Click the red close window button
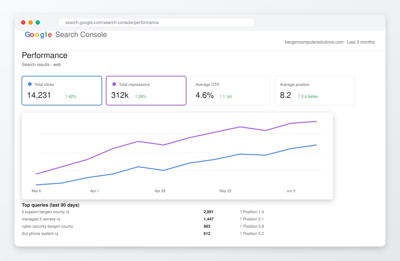The width and height of the screenshot is (400, 261). tap(23, 22)
